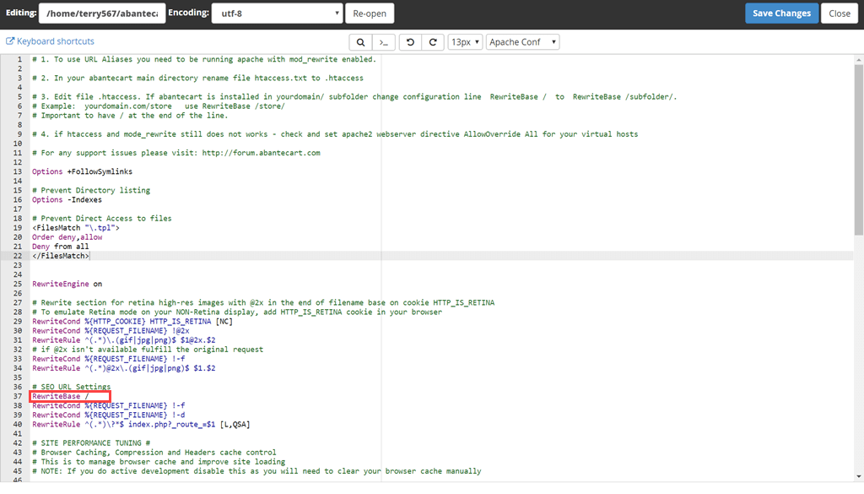864x494 pixels.
Task: Click the comment about mod_rewrite enabled
Action: pyautogui.click(x=204, y=59)
